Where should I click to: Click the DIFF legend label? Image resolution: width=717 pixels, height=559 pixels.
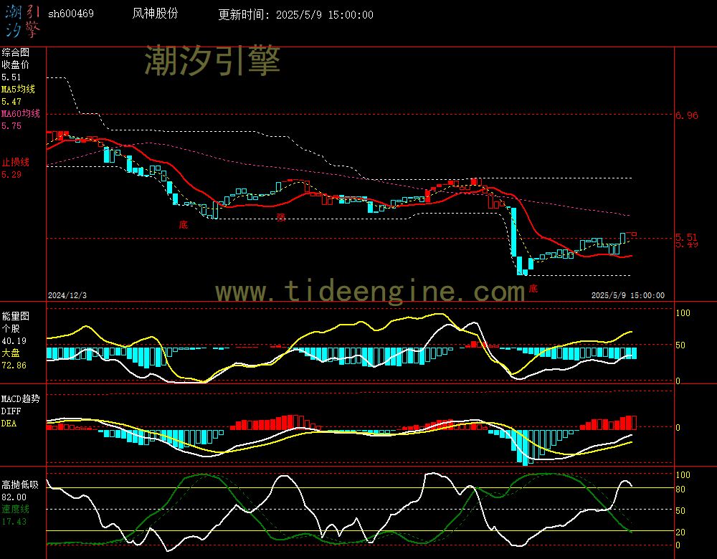click(x=11, y=411)
